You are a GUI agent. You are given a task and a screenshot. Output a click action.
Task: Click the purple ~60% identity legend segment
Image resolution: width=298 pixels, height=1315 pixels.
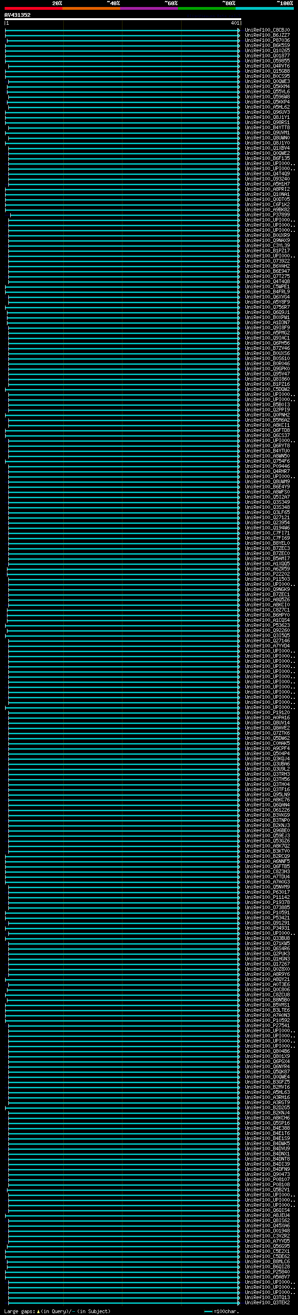[x=149, y=8]
